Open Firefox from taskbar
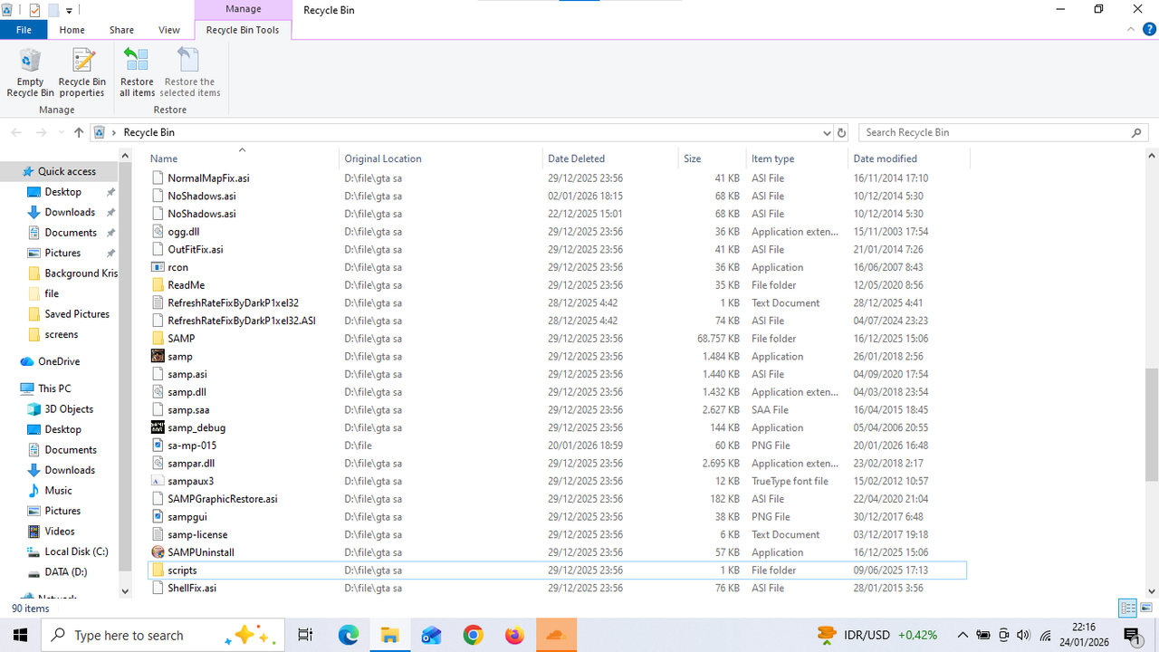This screenshot has height=652, width=1159. (515, 635)
